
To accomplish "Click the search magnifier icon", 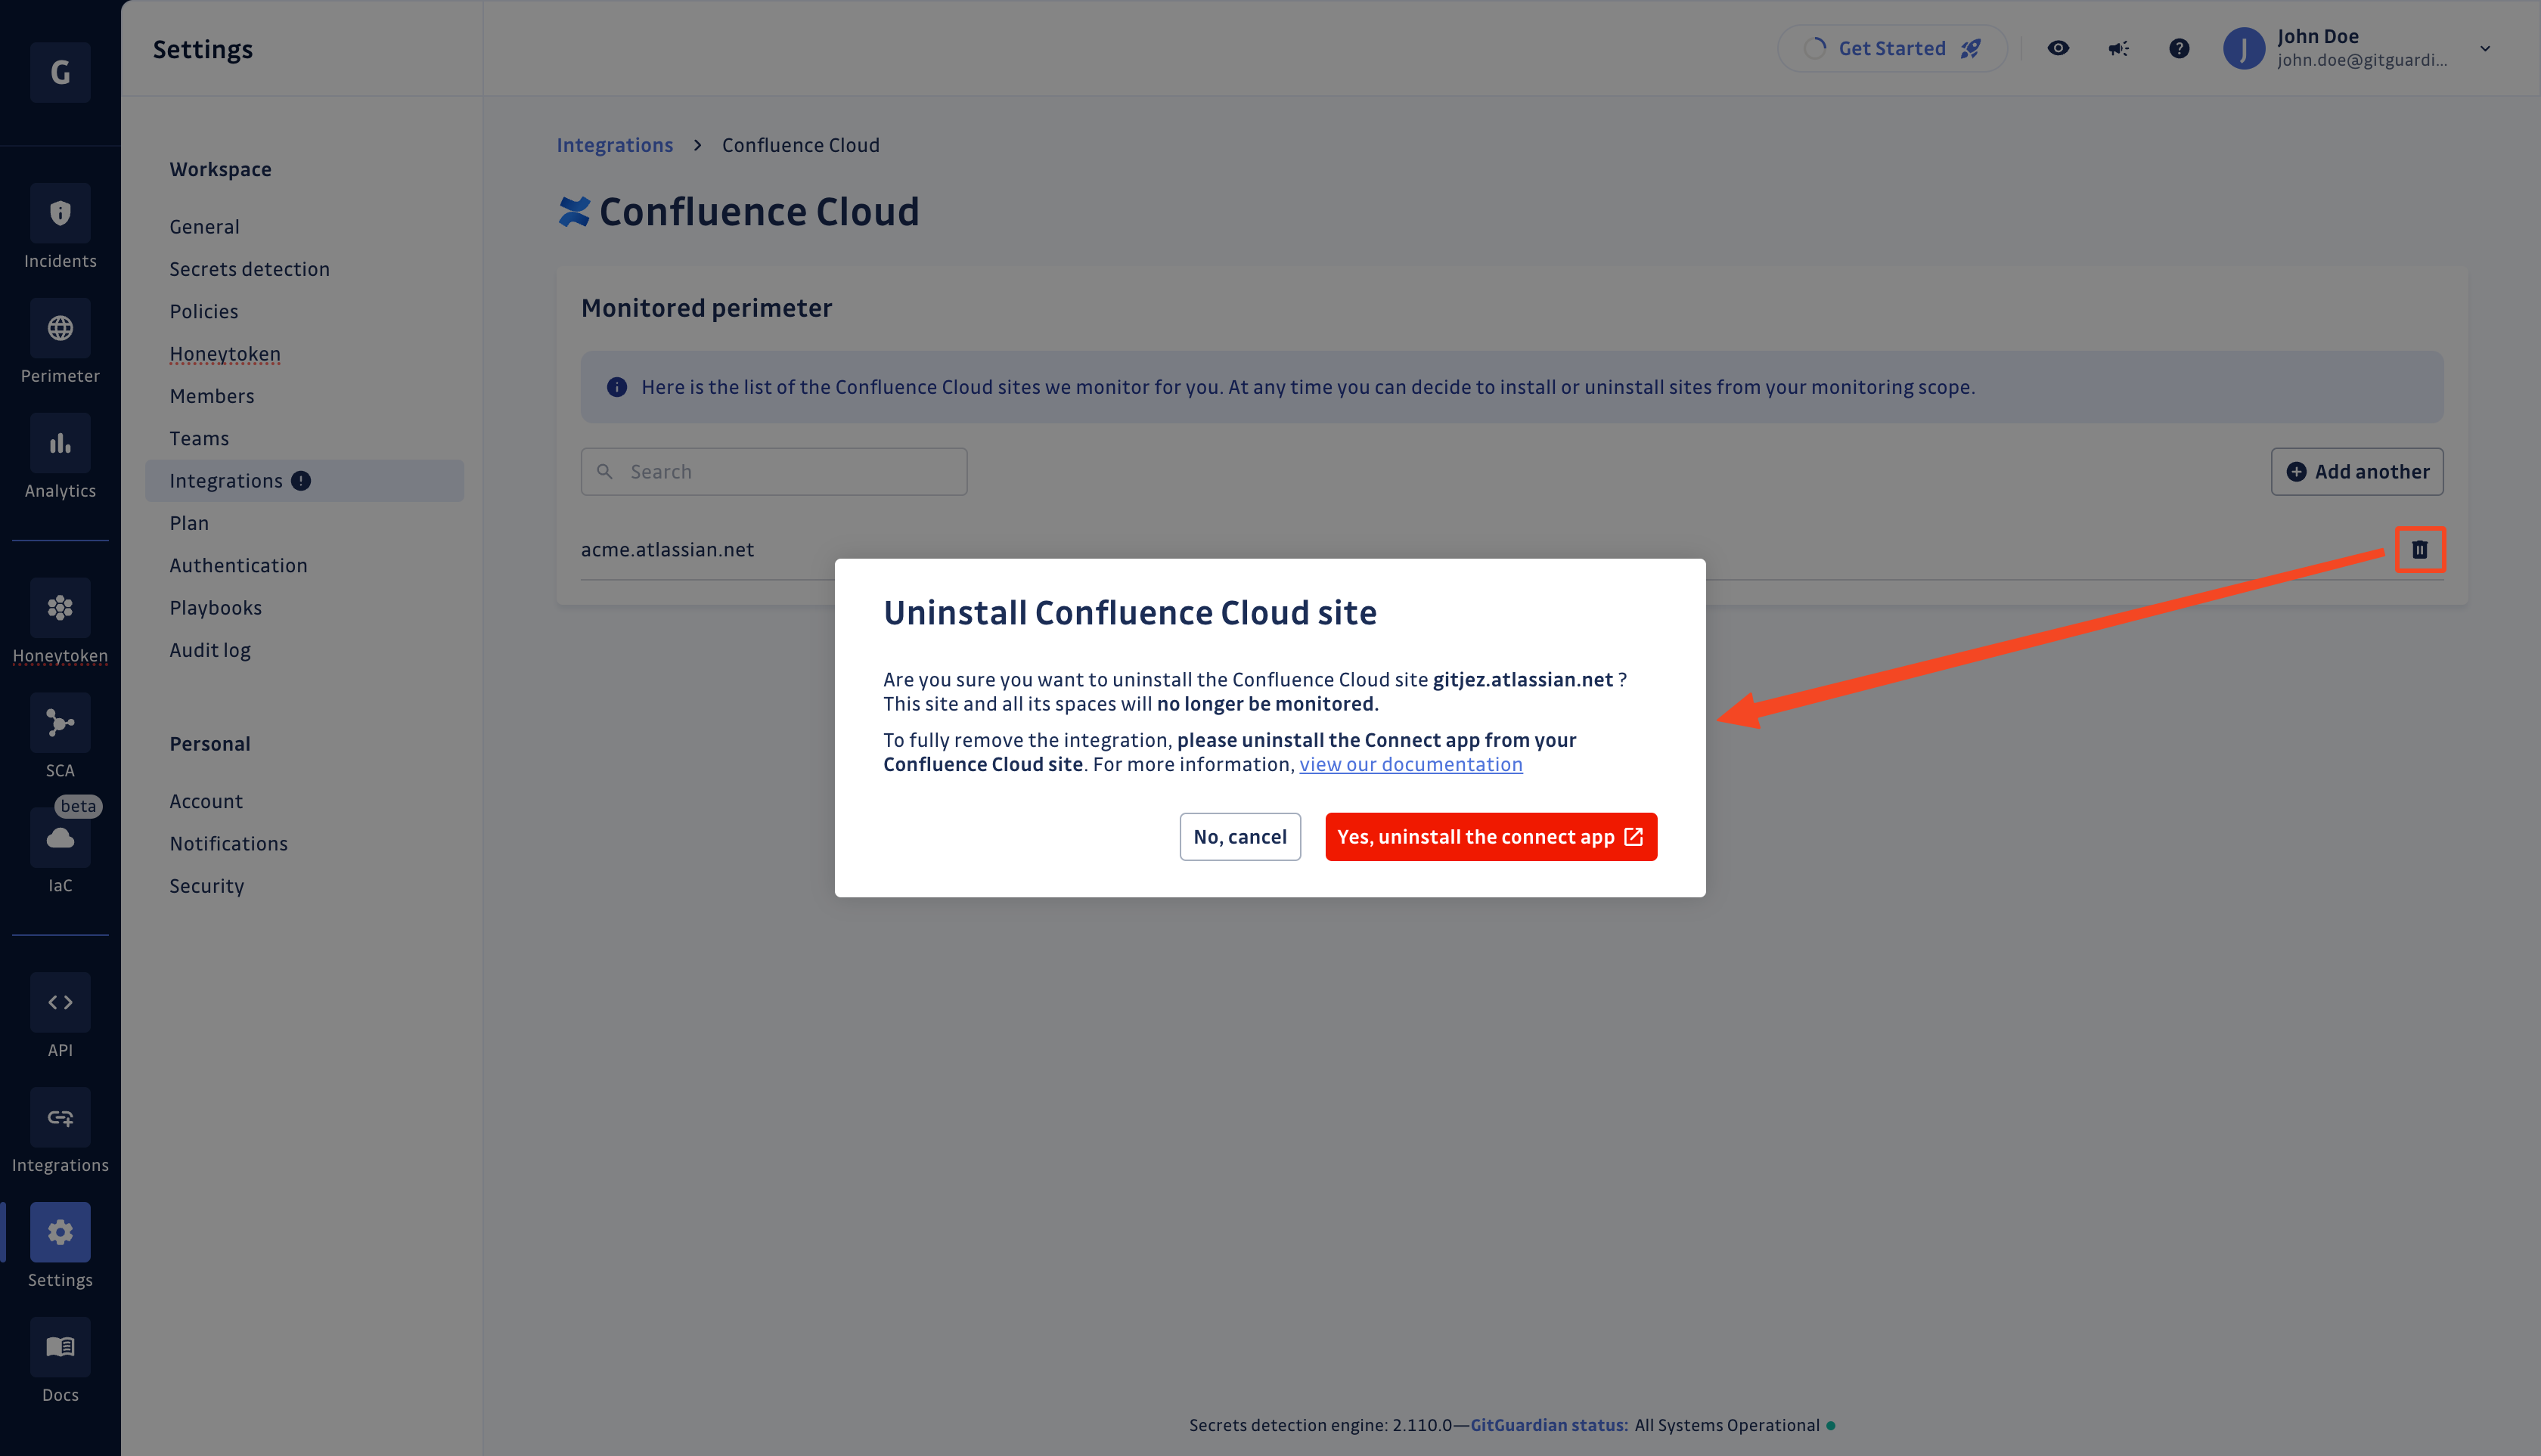I will coord(605,471).
